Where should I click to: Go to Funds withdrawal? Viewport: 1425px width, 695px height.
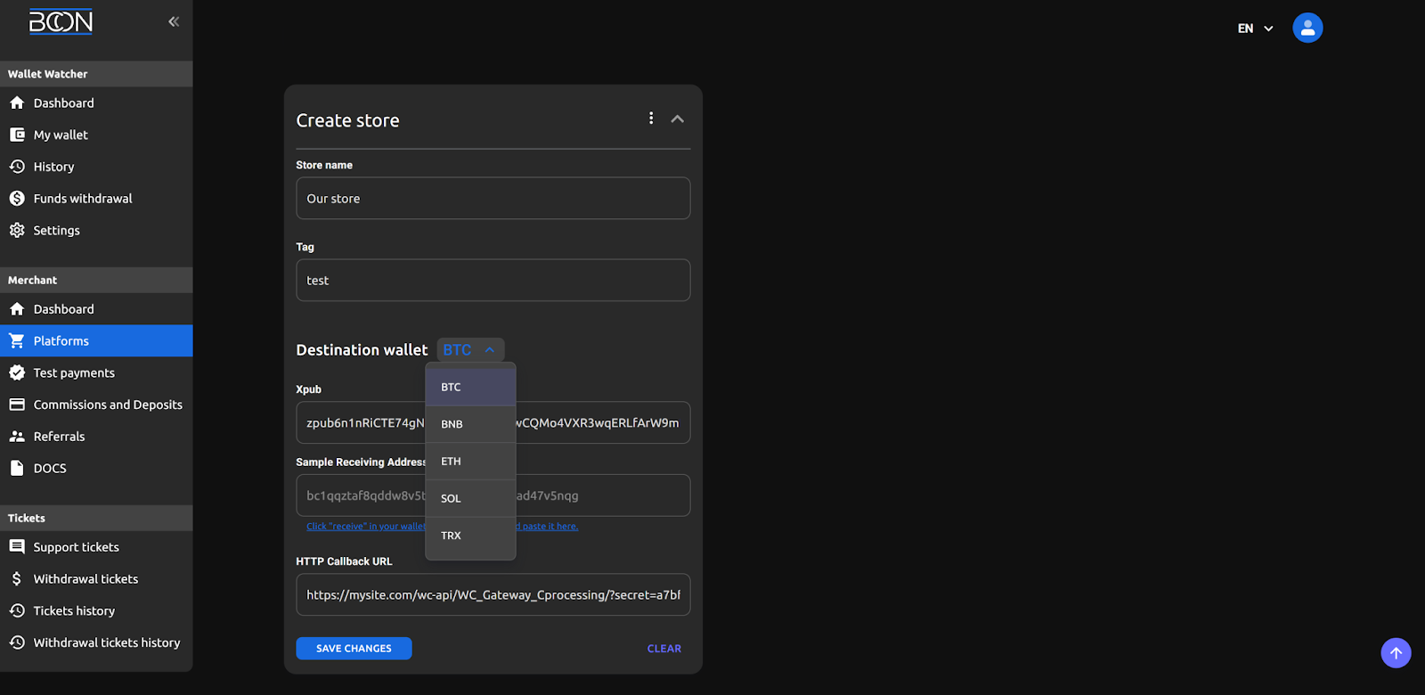point(82,199)
